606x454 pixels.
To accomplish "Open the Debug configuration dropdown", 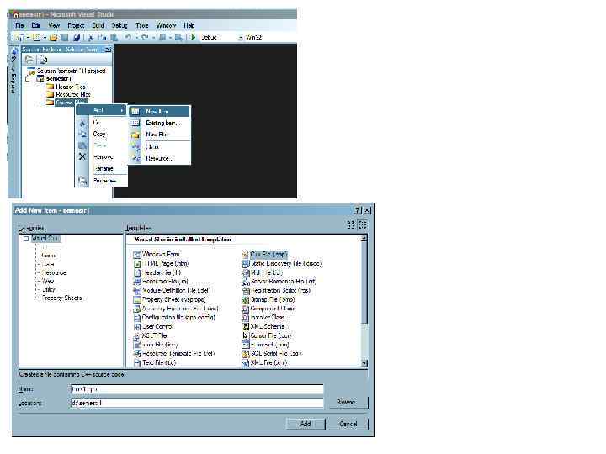I will point(241,38).
